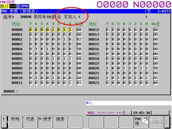This screenshot has height=129, width=172.
Task: Click the D0003 address label
Action: coord(17,44)
